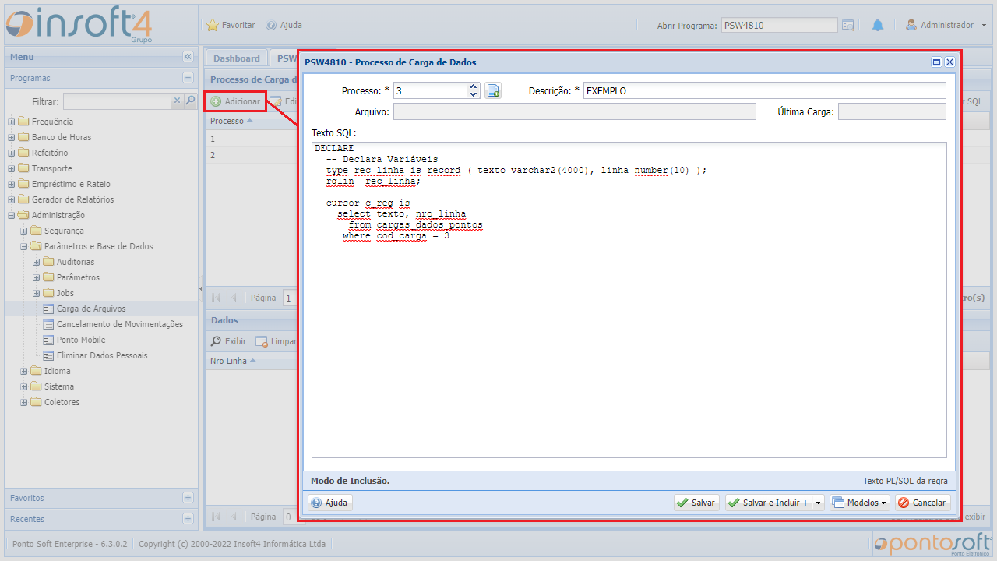The width and height of the screenshot is (997, 561).
Task: Click the notification bell icon
Action: pyautogui.click(x=878, y=25)
